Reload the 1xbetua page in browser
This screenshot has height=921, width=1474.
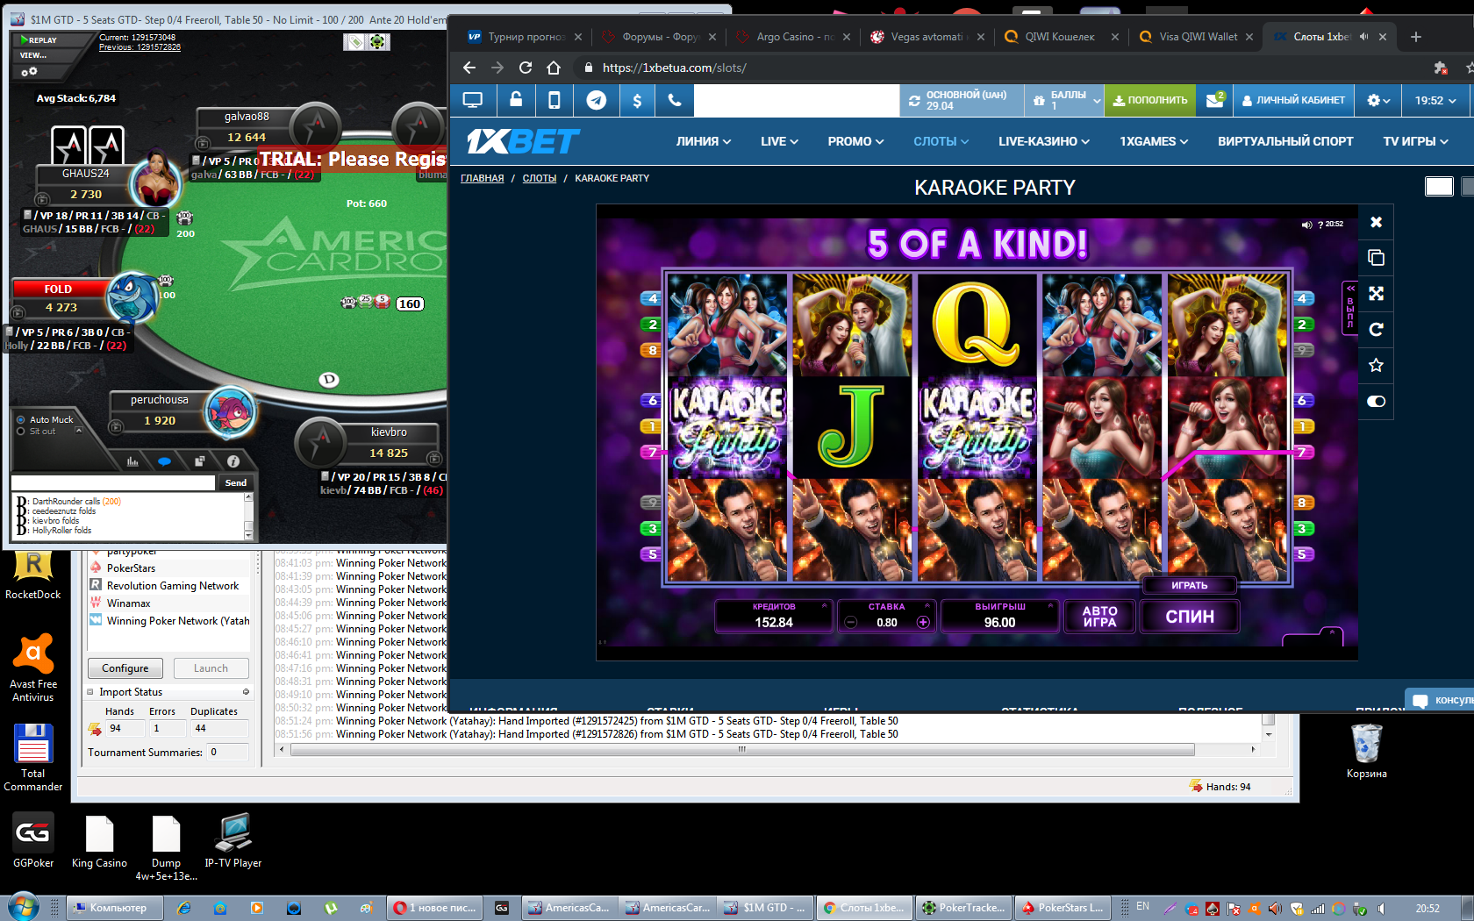click(x=526, y=68)
